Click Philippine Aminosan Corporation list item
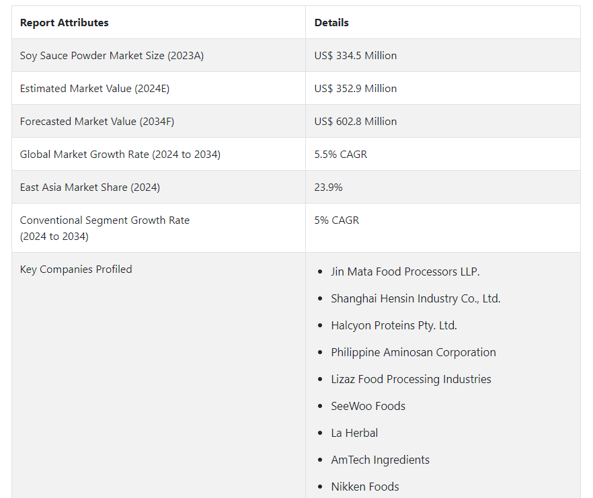The image size is (593, 498). coord(413,352)
